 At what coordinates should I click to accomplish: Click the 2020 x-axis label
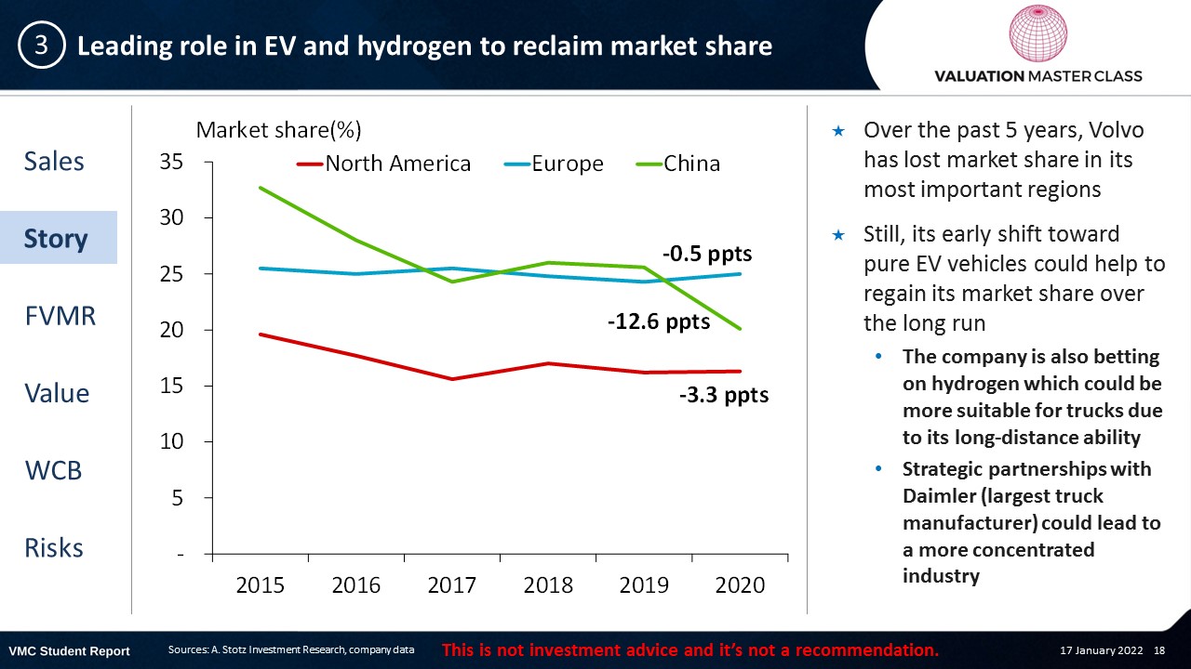click(740, 585)
